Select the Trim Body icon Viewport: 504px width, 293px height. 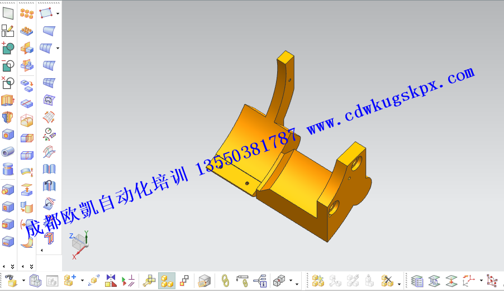(x=27, y=103)
